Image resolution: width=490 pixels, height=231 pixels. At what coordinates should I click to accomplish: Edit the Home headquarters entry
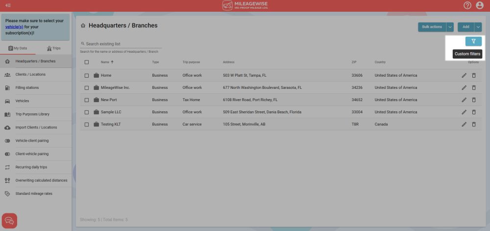(x=464, y=75)
